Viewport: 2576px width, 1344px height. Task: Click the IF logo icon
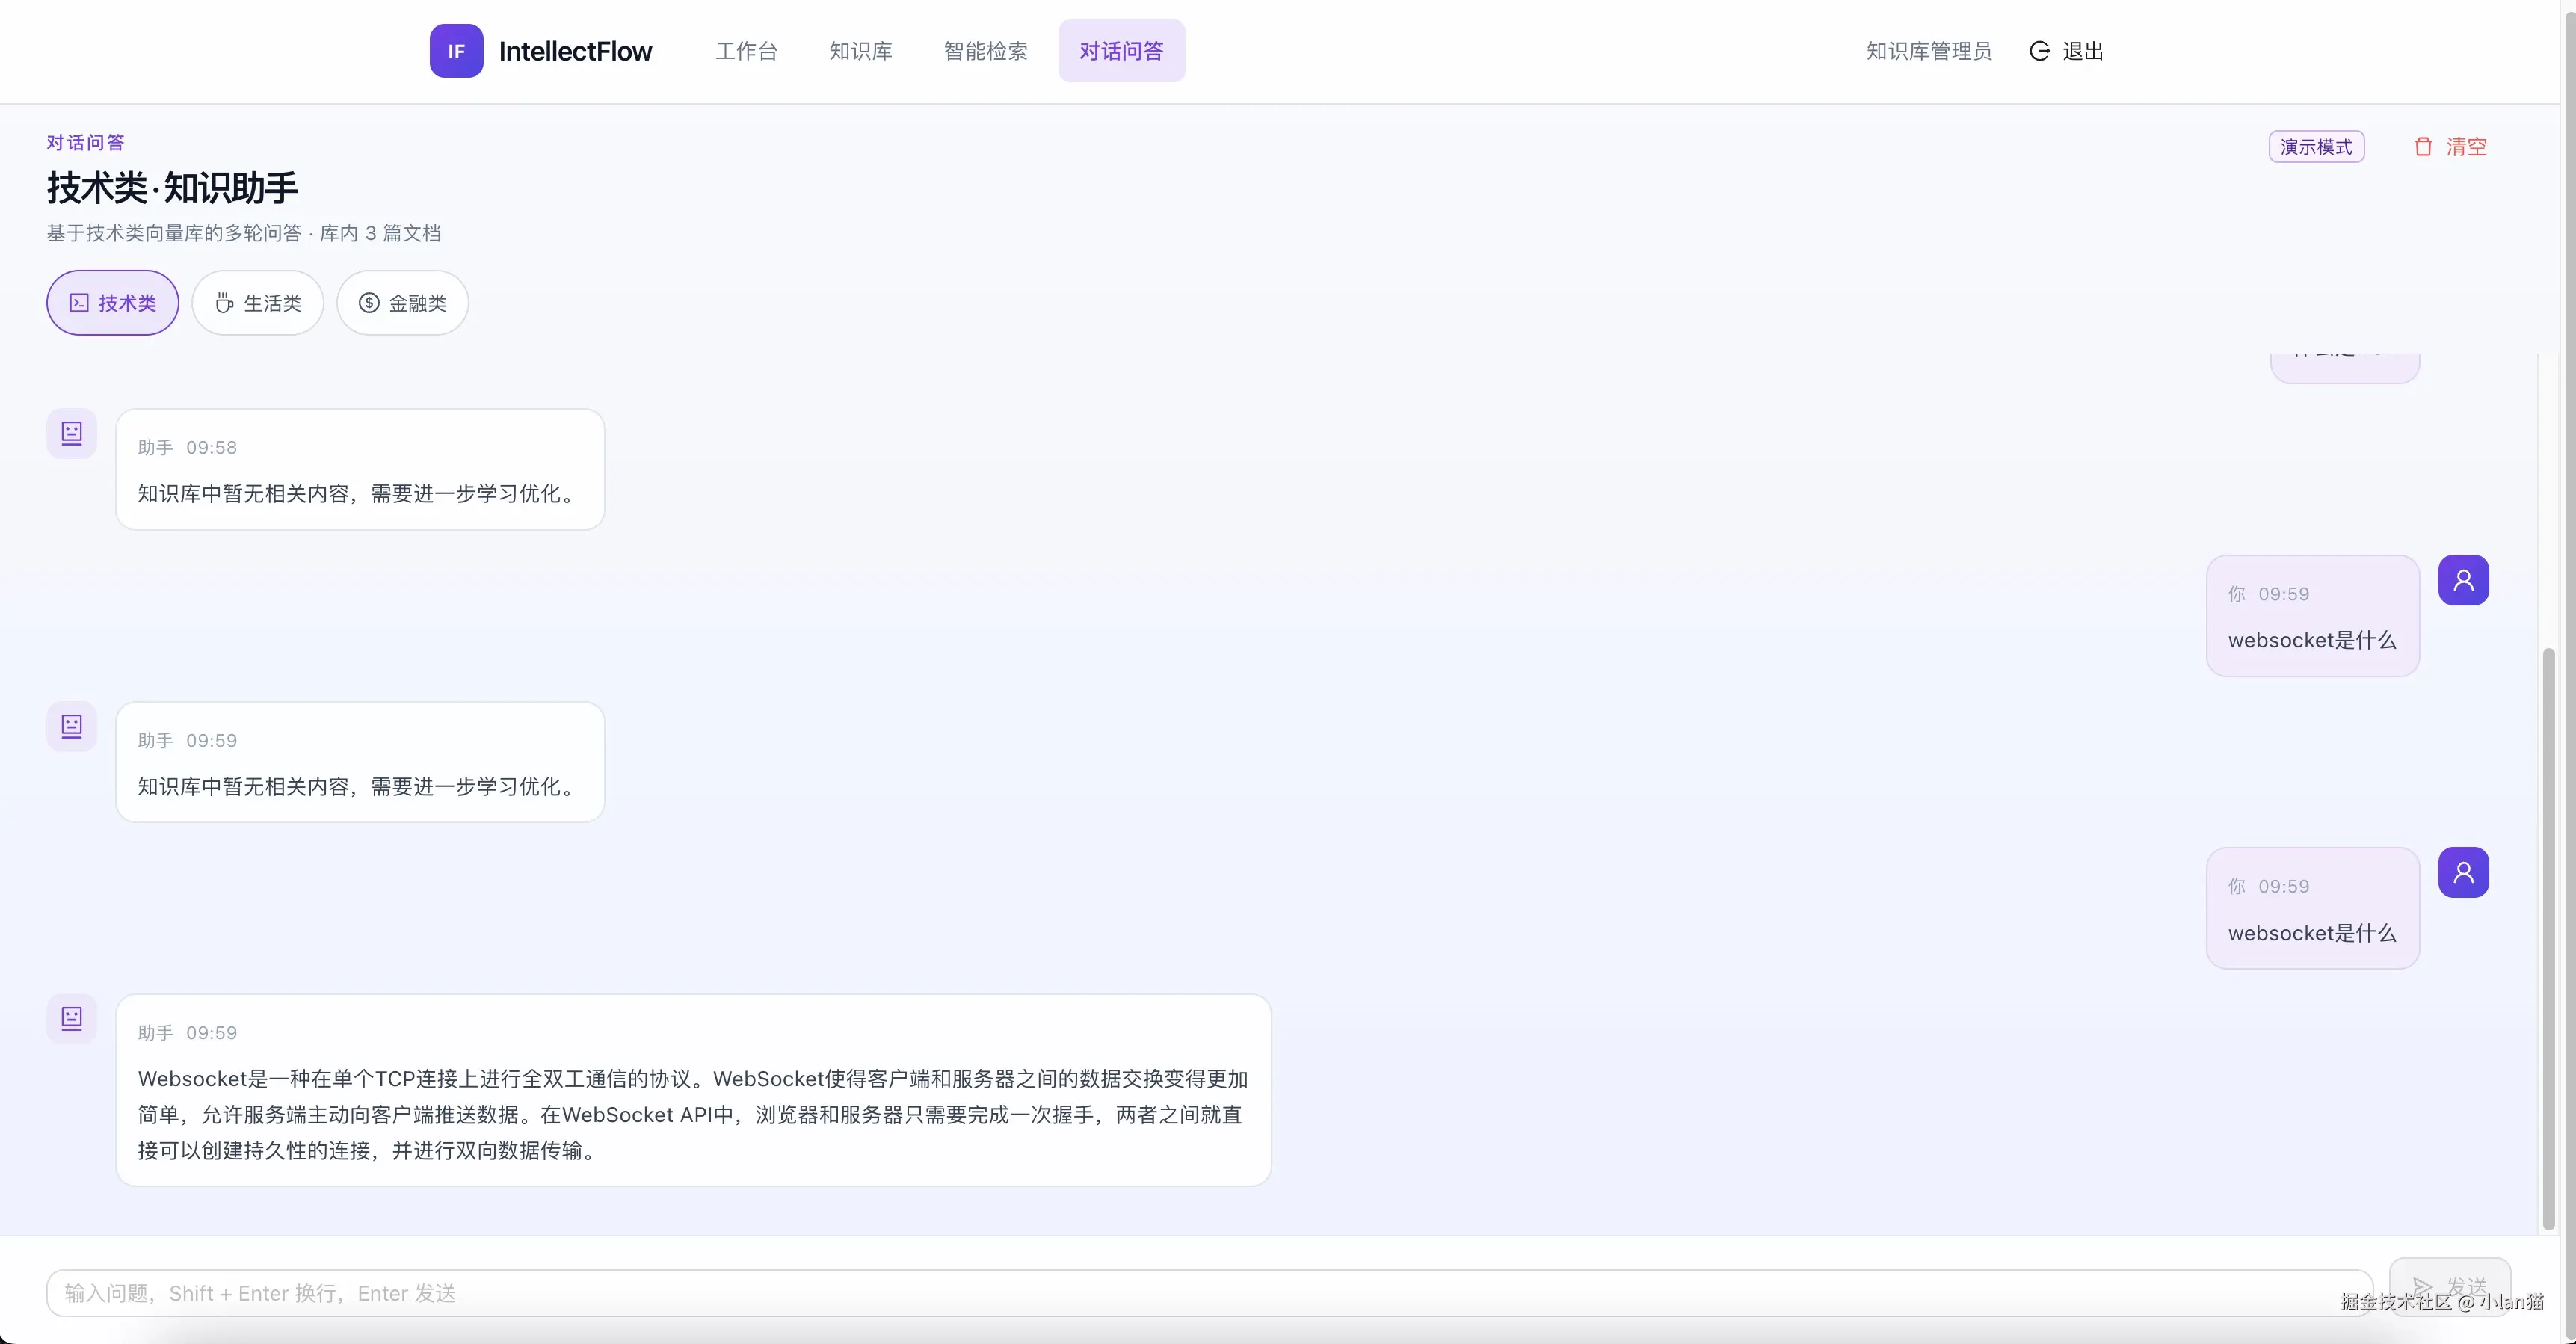click(x=456, y=51)
